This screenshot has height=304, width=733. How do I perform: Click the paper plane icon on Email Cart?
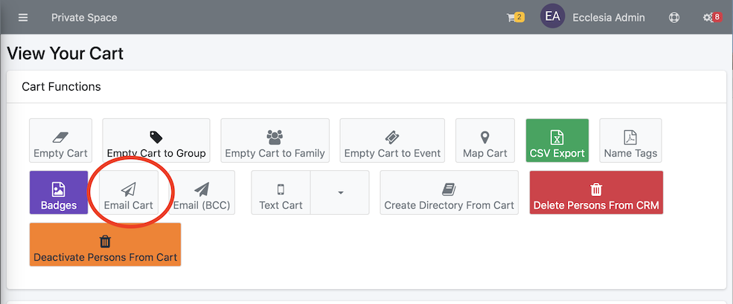(129, 189)
